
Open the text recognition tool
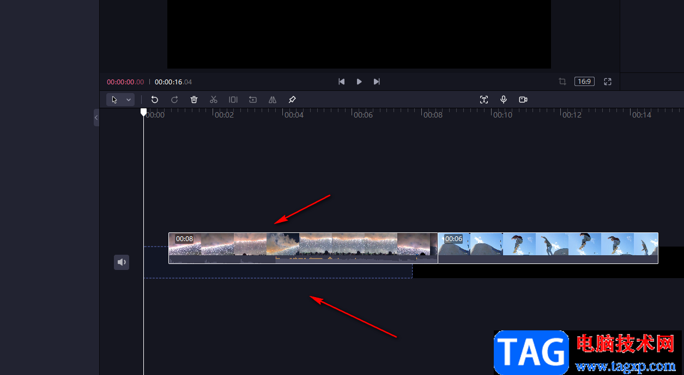(484, 100)
